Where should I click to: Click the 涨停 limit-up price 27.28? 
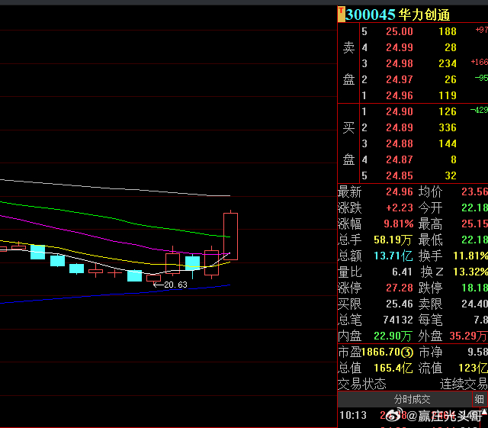click(400, 288)
